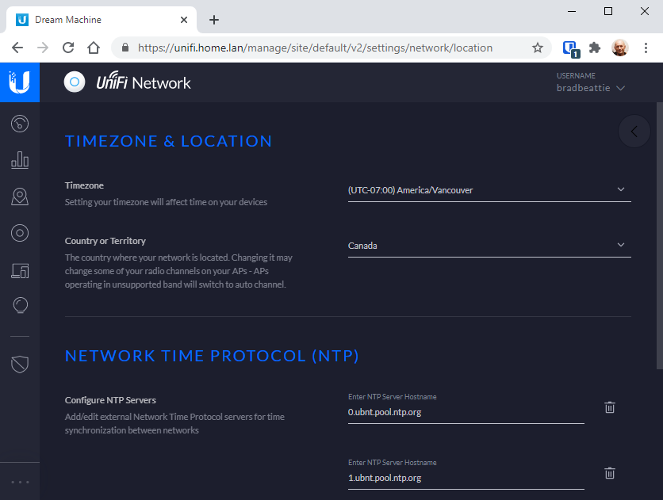Click the Timezone setting label
Screen dimensions: 663x500
click(84, 185)
